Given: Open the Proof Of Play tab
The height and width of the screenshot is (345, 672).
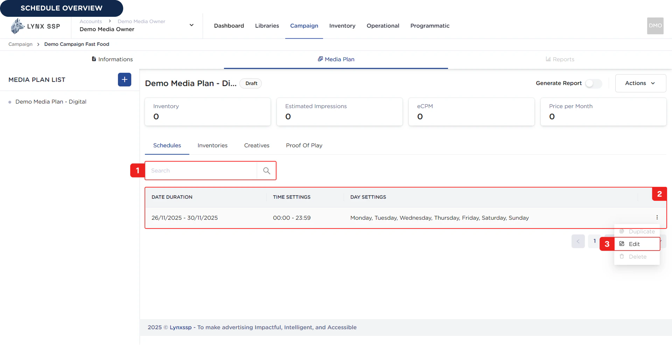Looking at the screenshot, I should 304,145.
